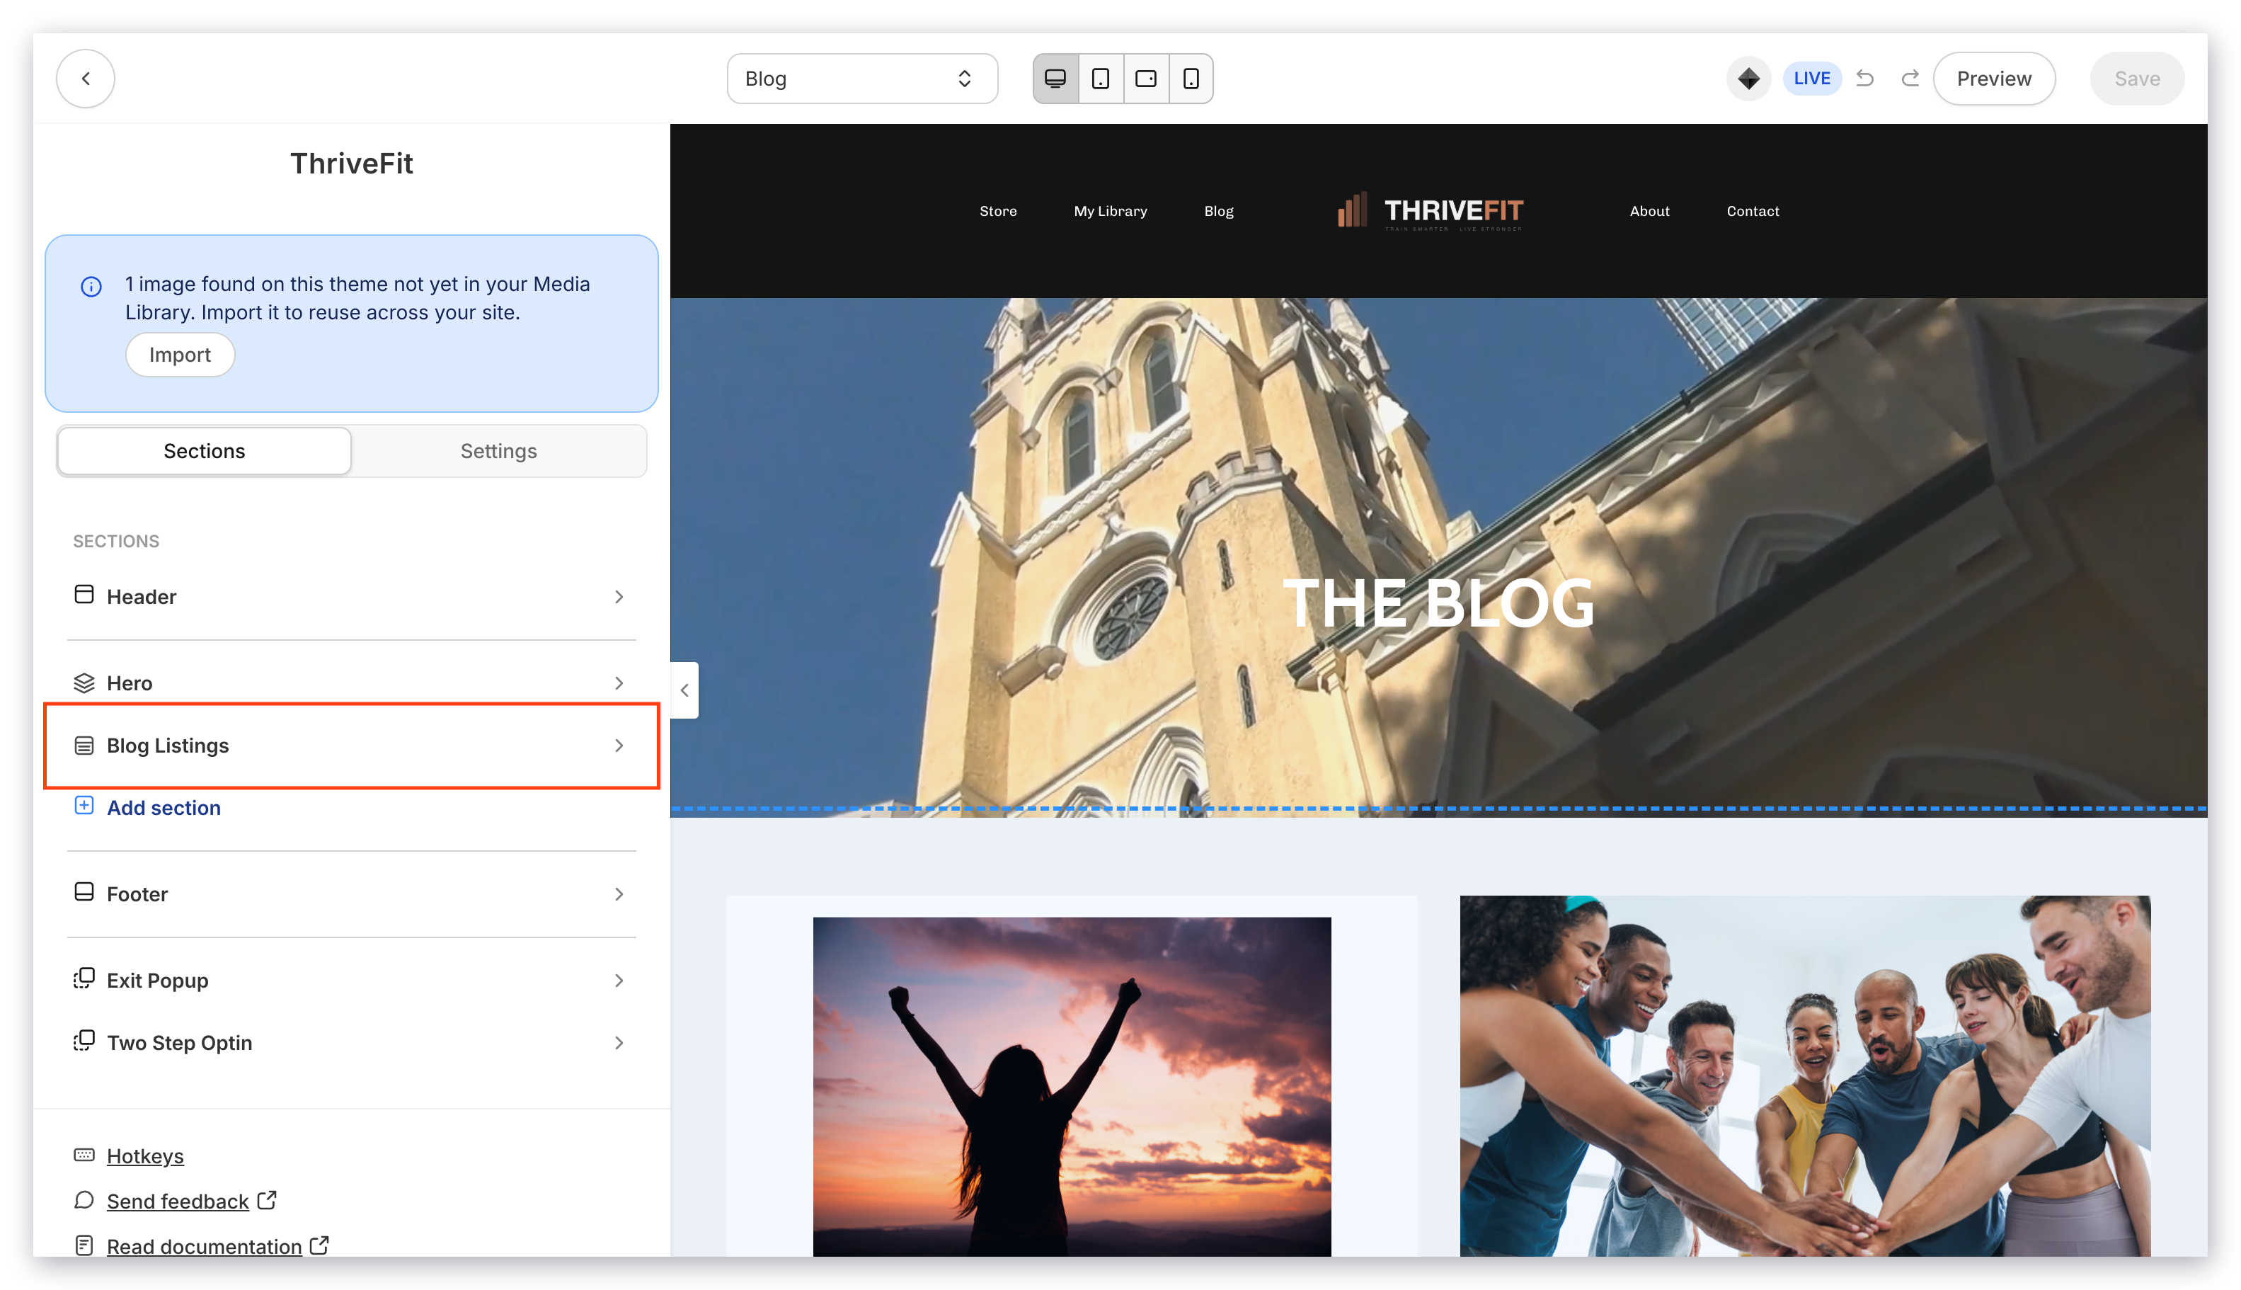Click the Import button
This screenshot has width=2241, height=1290.
click(180, 355)
